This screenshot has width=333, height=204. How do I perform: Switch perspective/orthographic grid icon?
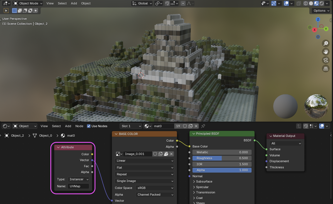(325, 68)
